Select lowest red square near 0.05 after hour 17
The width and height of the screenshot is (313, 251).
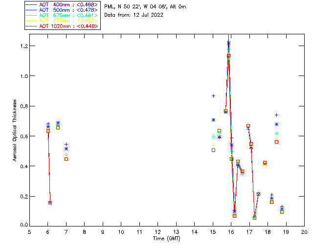254,218
